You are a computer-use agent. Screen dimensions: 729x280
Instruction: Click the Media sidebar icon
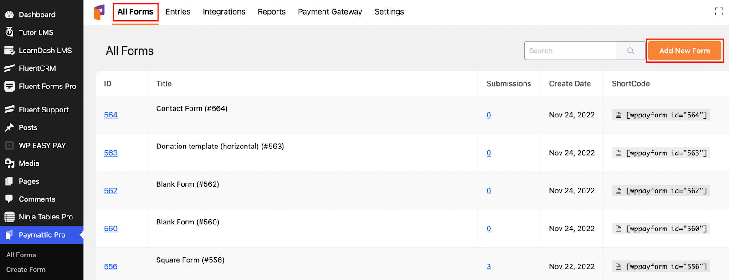(9, 163)
